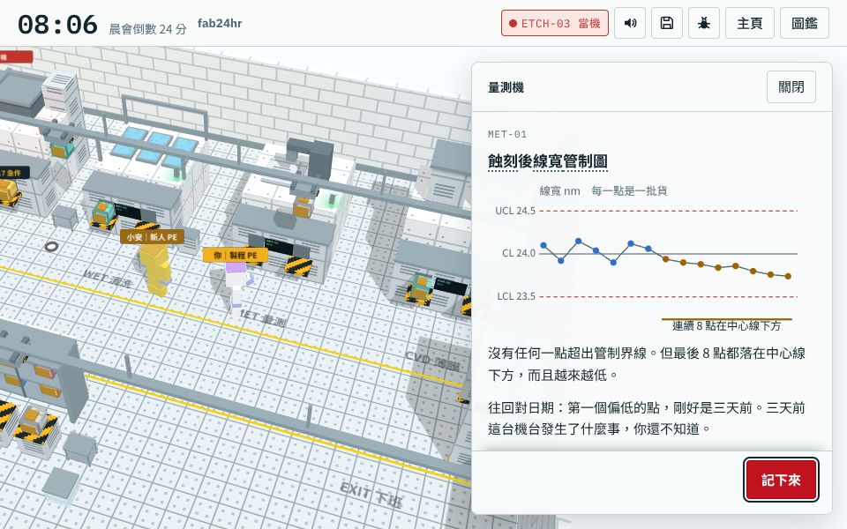Open the ETCH-03 當機 alert
The width and height of the screenshot is (847, 529).
tap(555, 23)
